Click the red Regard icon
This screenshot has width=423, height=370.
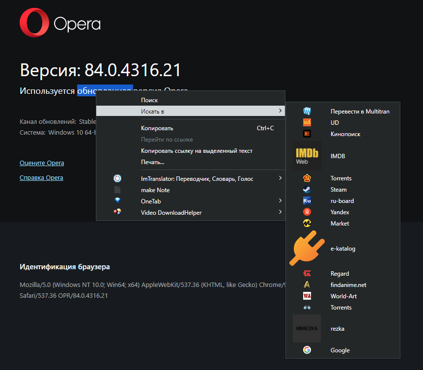pos(307,273)
